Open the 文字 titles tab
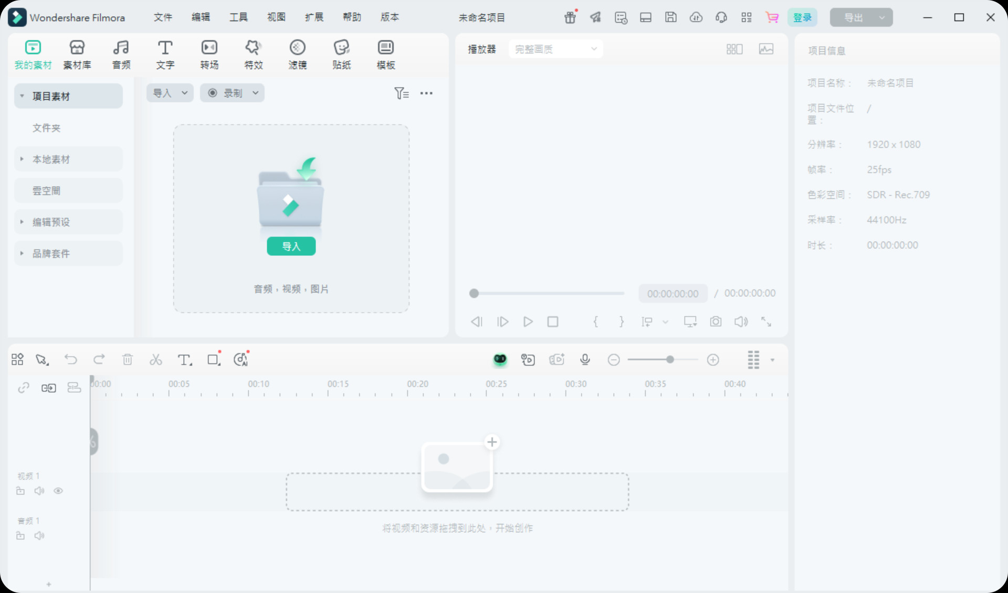Image resolution: width=1008 pixels, height=593 pixels. (165, 55)
